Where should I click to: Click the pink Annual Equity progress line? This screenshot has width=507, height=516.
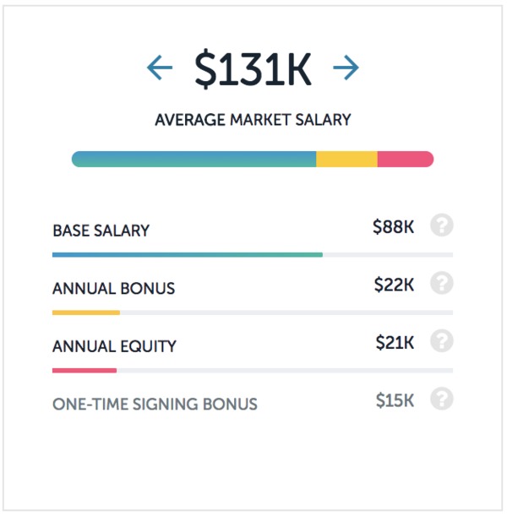point(84,371)
